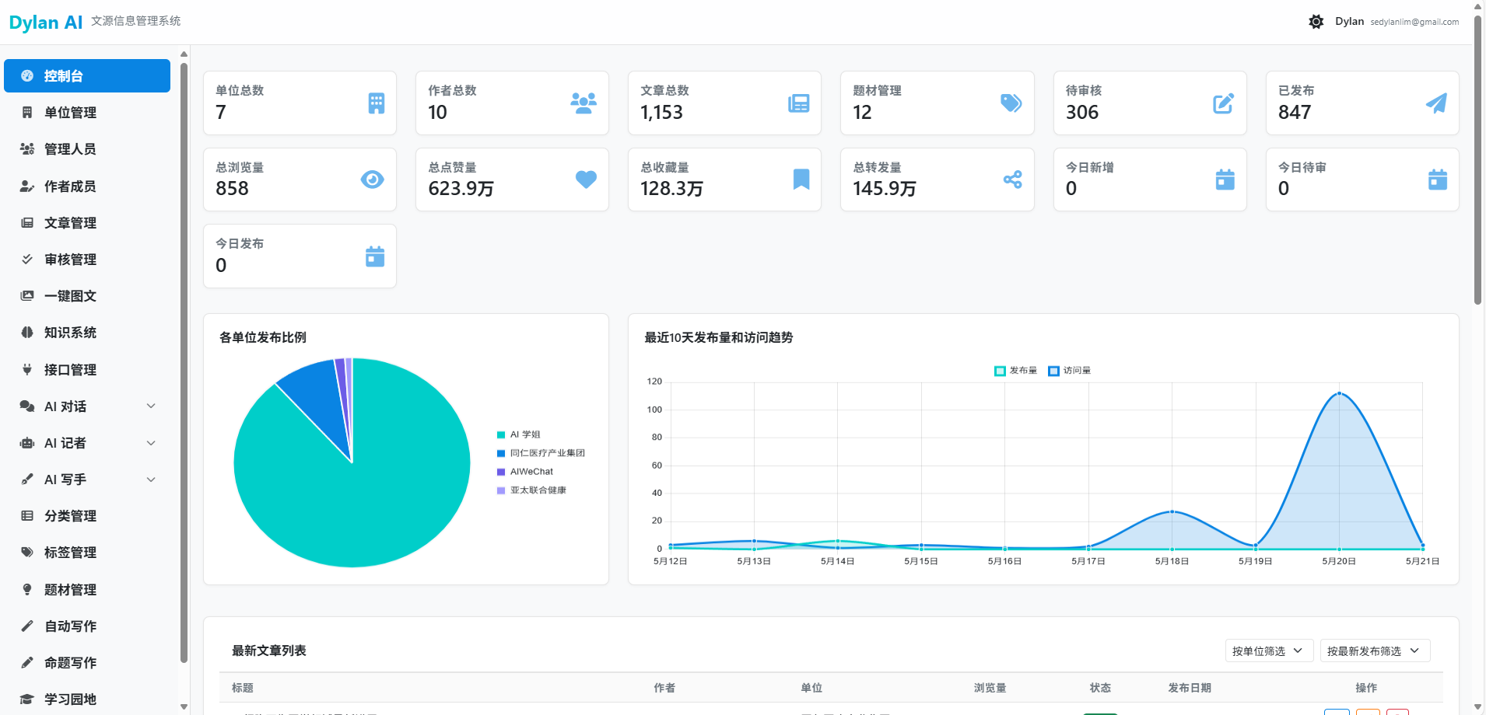Select the 标签管理 tag icon

(x=26, y=552)
